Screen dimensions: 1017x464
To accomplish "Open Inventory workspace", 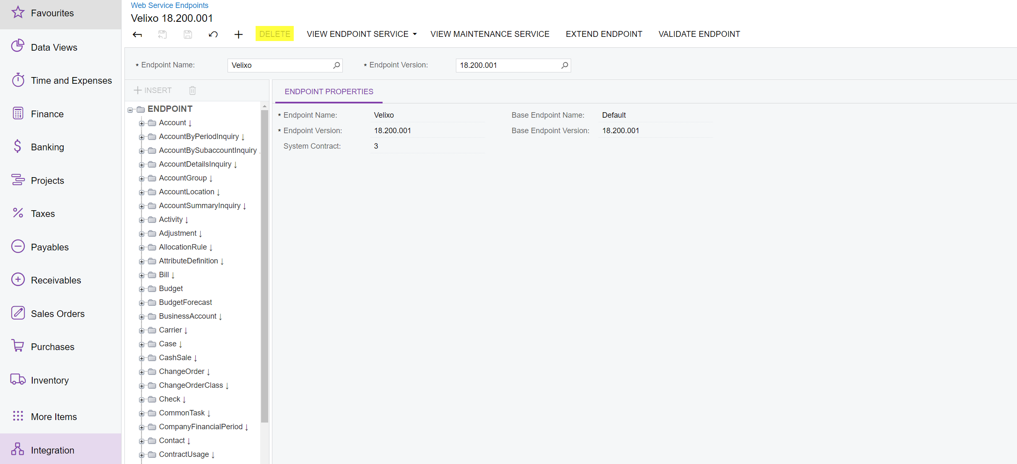I will pos(61,380).
